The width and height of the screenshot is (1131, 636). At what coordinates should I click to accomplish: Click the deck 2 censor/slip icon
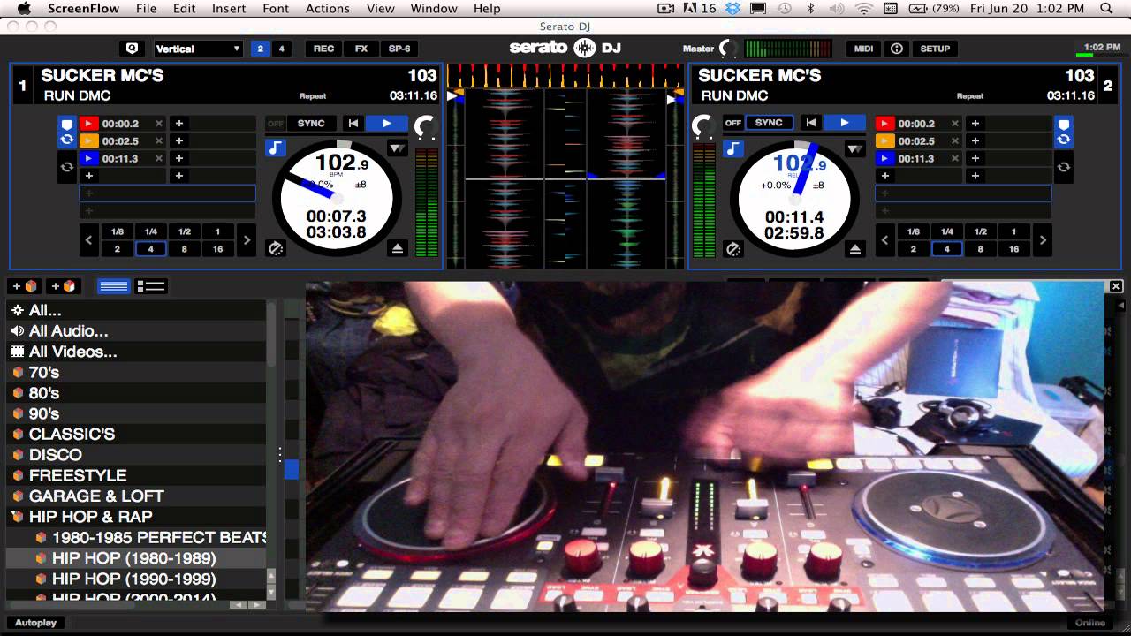pos(733,248)
